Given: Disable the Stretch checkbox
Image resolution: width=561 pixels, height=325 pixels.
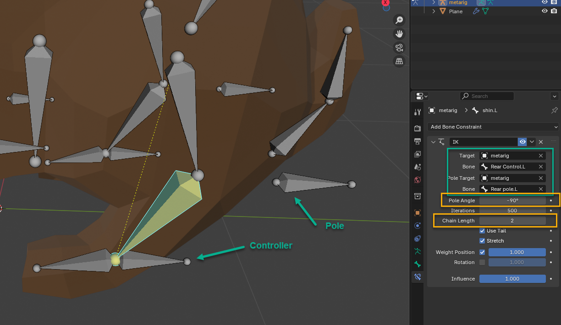Looking at the screenshot, I should (482, 241).
